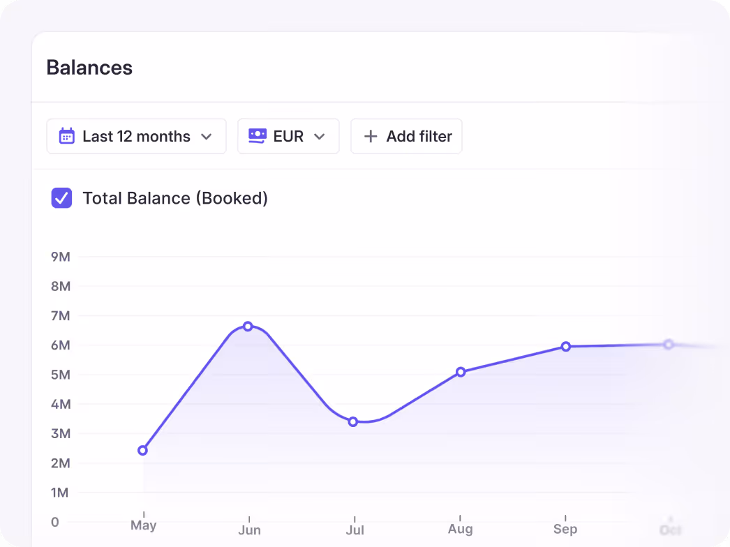
Task: Click the plus icon beside Add filter
Action: pyautogui.click(x=371, y=136)
